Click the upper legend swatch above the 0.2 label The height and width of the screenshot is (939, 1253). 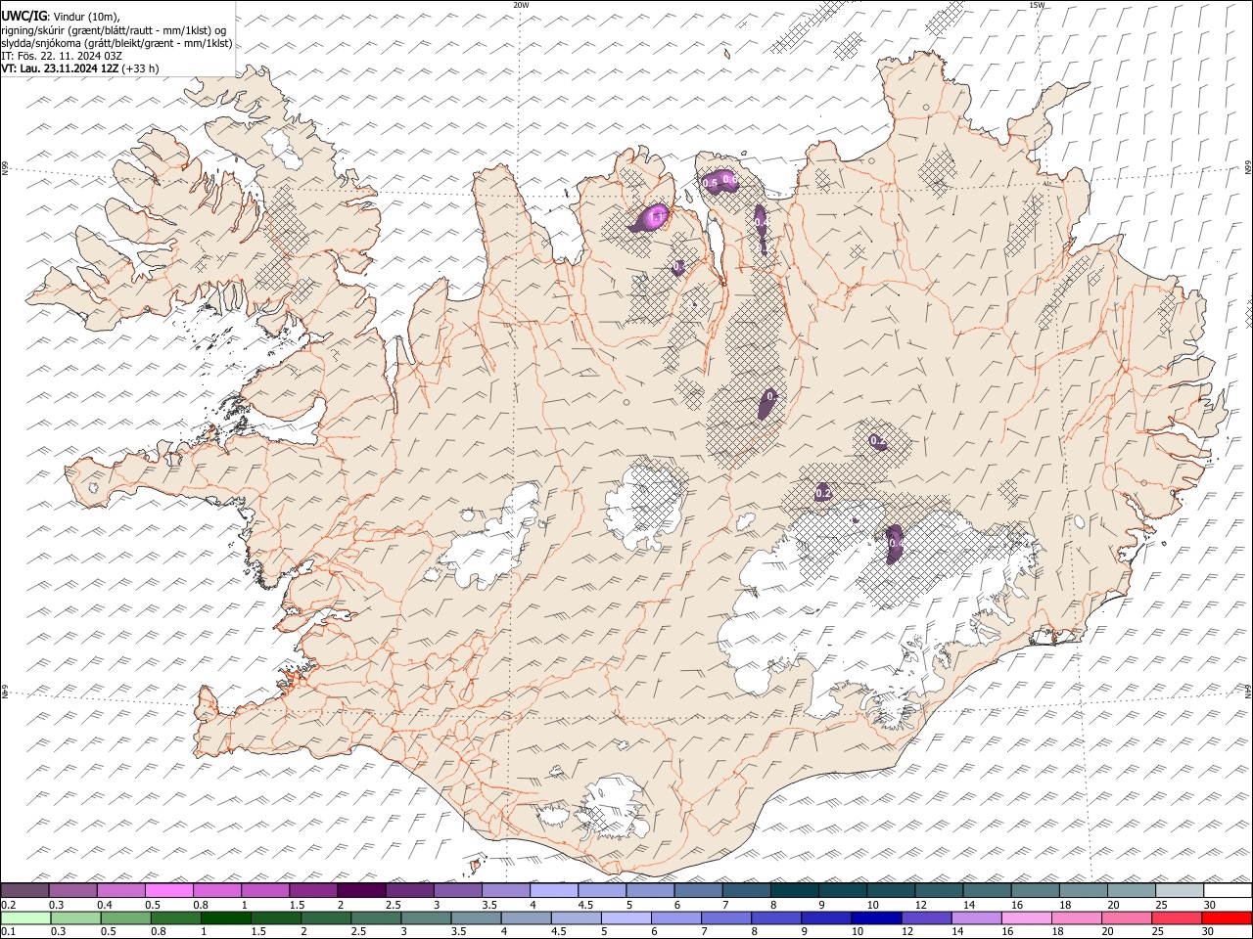point(24,890)
